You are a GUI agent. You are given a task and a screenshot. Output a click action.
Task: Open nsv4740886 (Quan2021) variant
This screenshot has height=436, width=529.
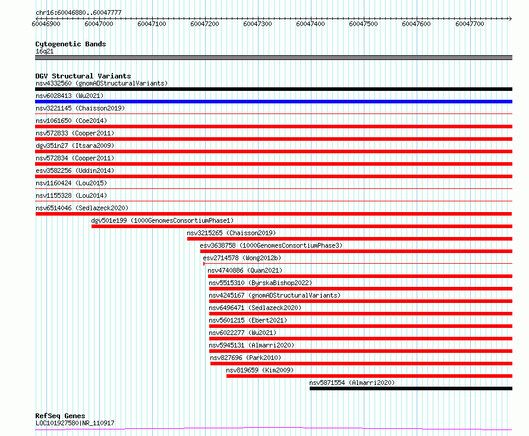coord(245,270)
